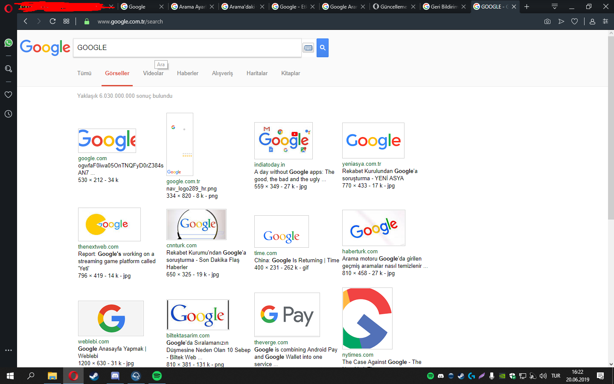Click the blue search magnifier button
This screenshot has height=384, width=614.
coord(323,48)
